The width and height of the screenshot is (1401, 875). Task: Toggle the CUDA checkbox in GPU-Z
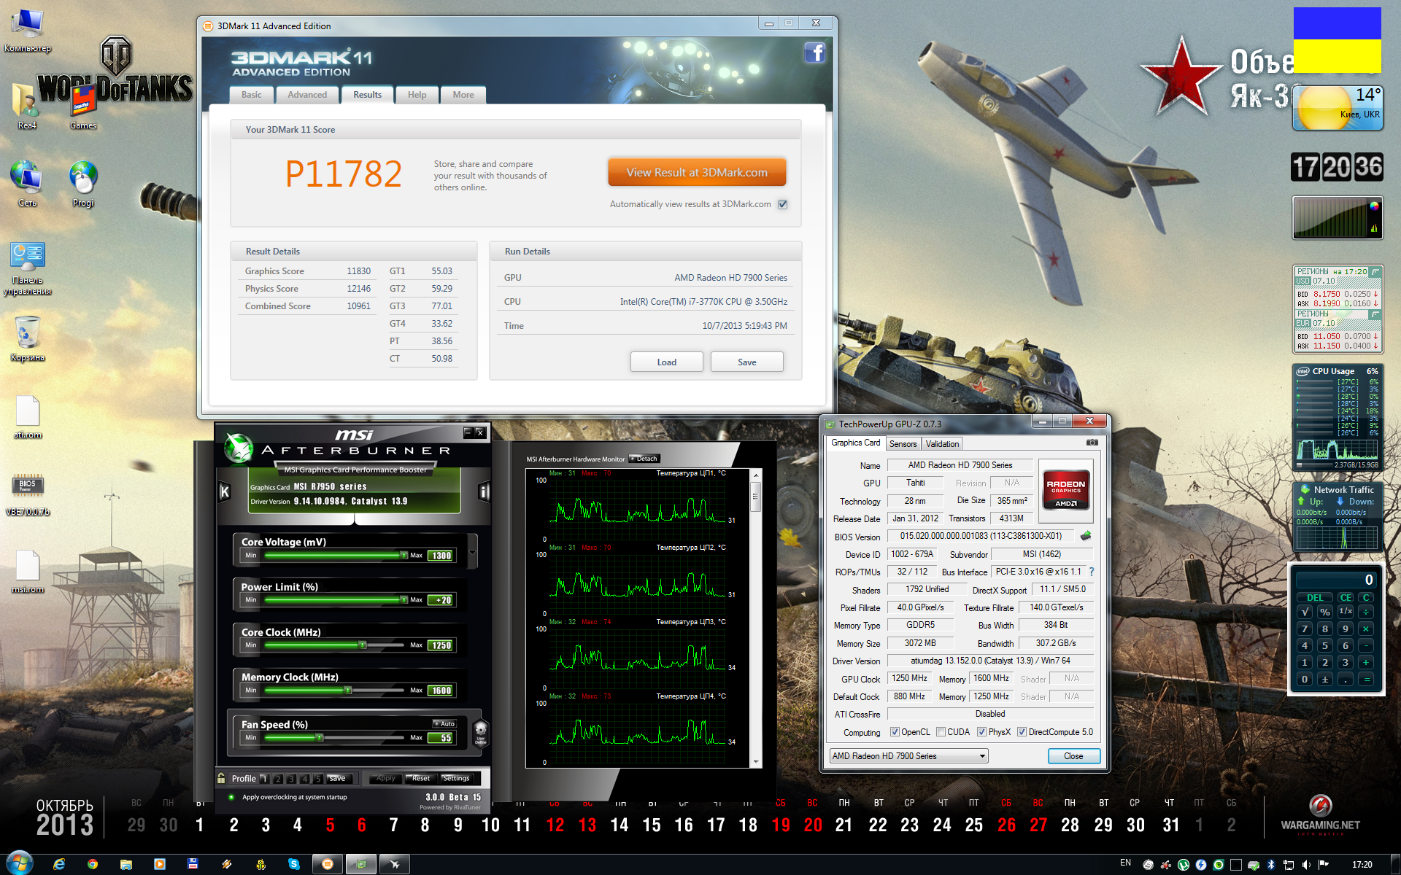pos(941,732)
